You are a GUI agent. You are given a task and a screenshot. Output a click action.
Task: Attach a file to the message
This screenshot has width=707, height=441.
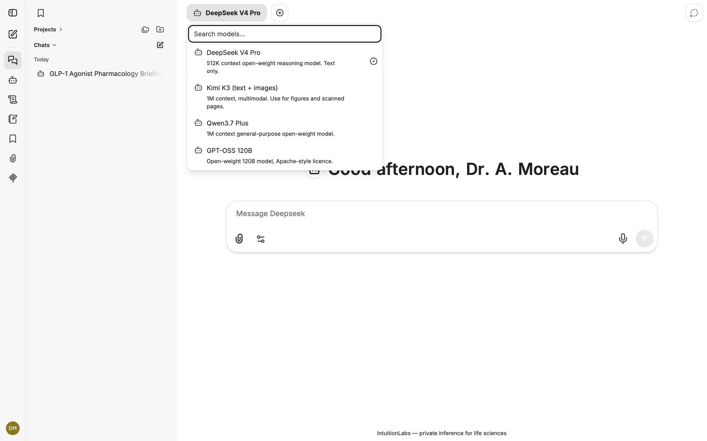point(239,239)
